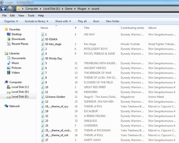
Task: Click the Local Disk (C:) drive icon
Action: (9, 87)
